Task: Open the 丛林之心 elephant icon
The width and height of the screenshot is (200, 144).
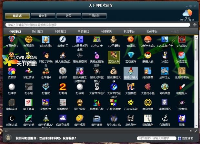Action: tap(165, 71)
